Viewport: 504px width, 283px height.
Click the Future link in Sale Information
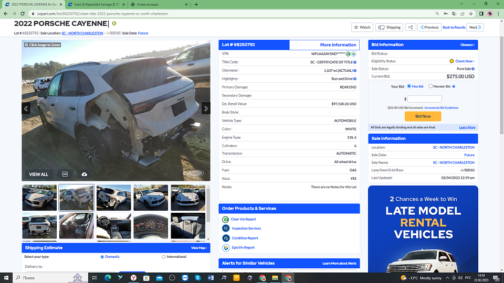point(469,155)
